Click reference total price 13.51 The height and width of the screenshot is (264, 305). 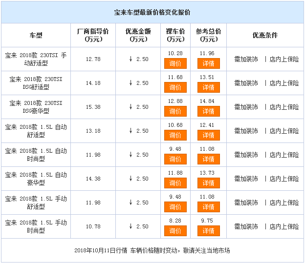coord(207,77)
